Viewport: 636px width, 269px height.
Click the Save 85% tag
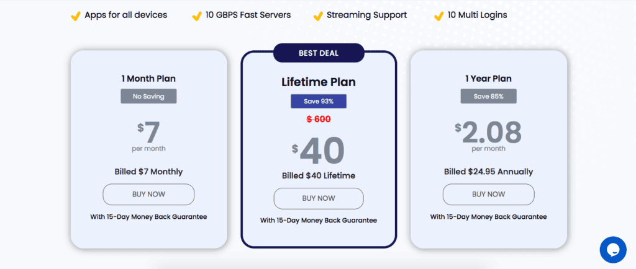[x=488, y=96]
